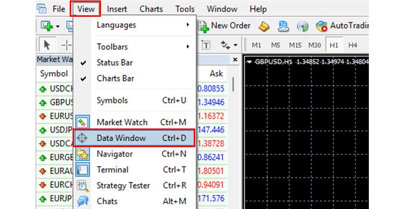Switch chart timeframe to M15

click(295, 45)
